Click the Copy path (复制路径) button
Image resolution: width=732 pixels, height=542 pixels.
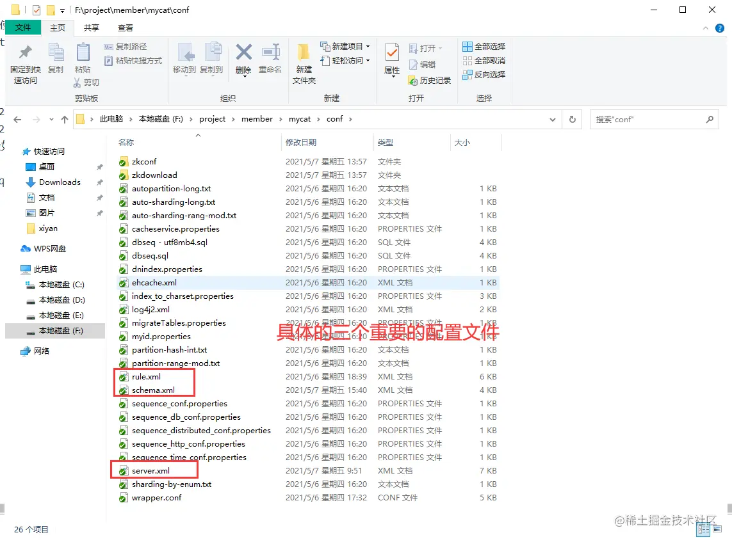click(x=125, y=47)
